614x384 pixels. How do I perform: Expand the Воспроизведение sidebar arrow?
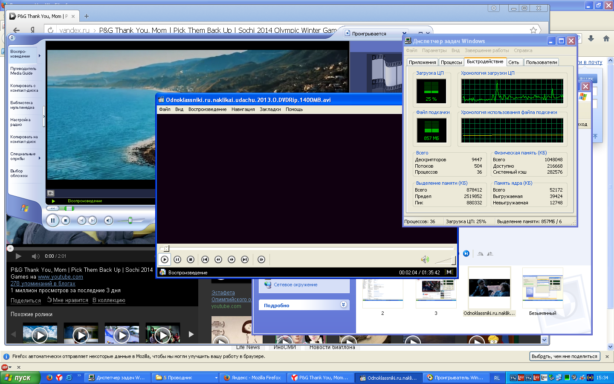tap(40, 56)
